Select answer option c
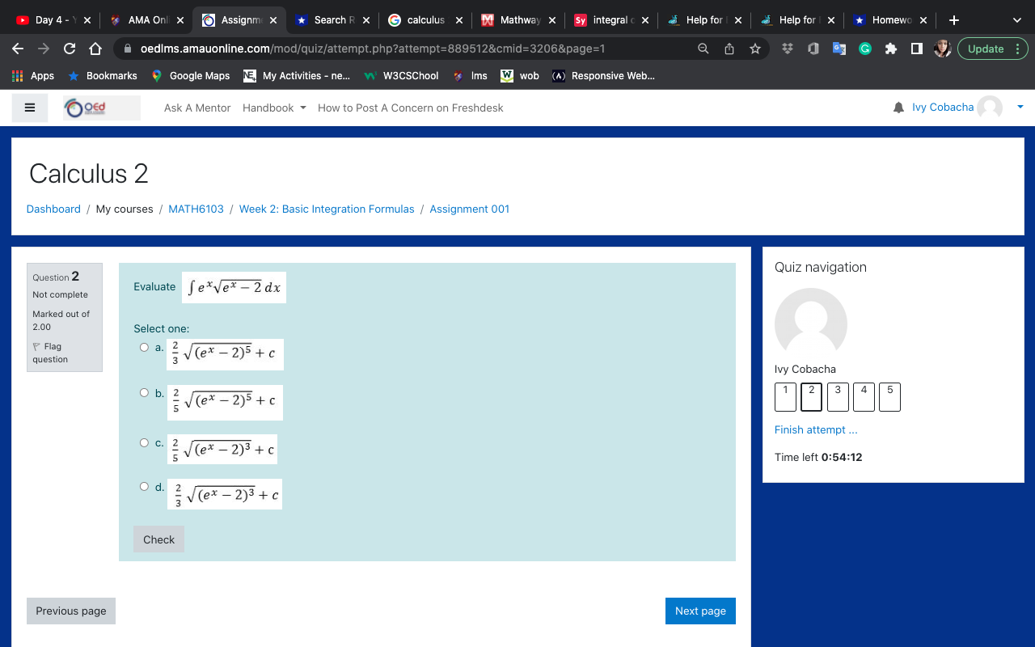 click(x=144, y=442)
